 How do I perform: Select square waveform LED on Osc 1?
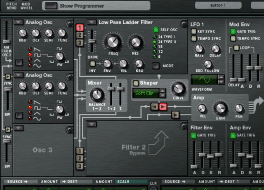(30, 54)
